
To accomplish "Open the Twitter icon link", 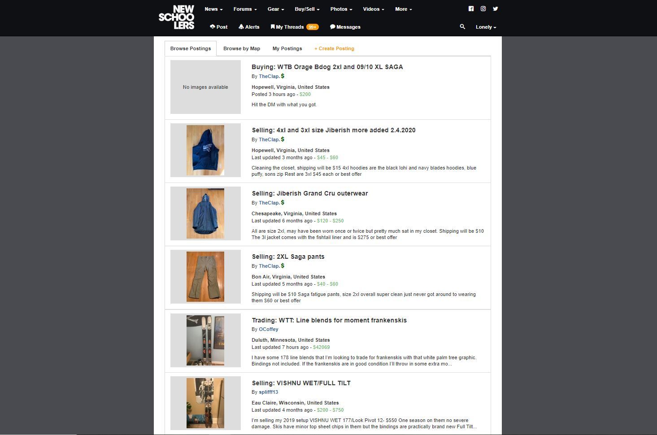I will point(495,9).
